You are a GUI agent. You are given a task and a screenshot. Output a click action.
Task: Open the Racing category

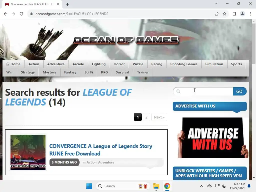coord(157,64)
